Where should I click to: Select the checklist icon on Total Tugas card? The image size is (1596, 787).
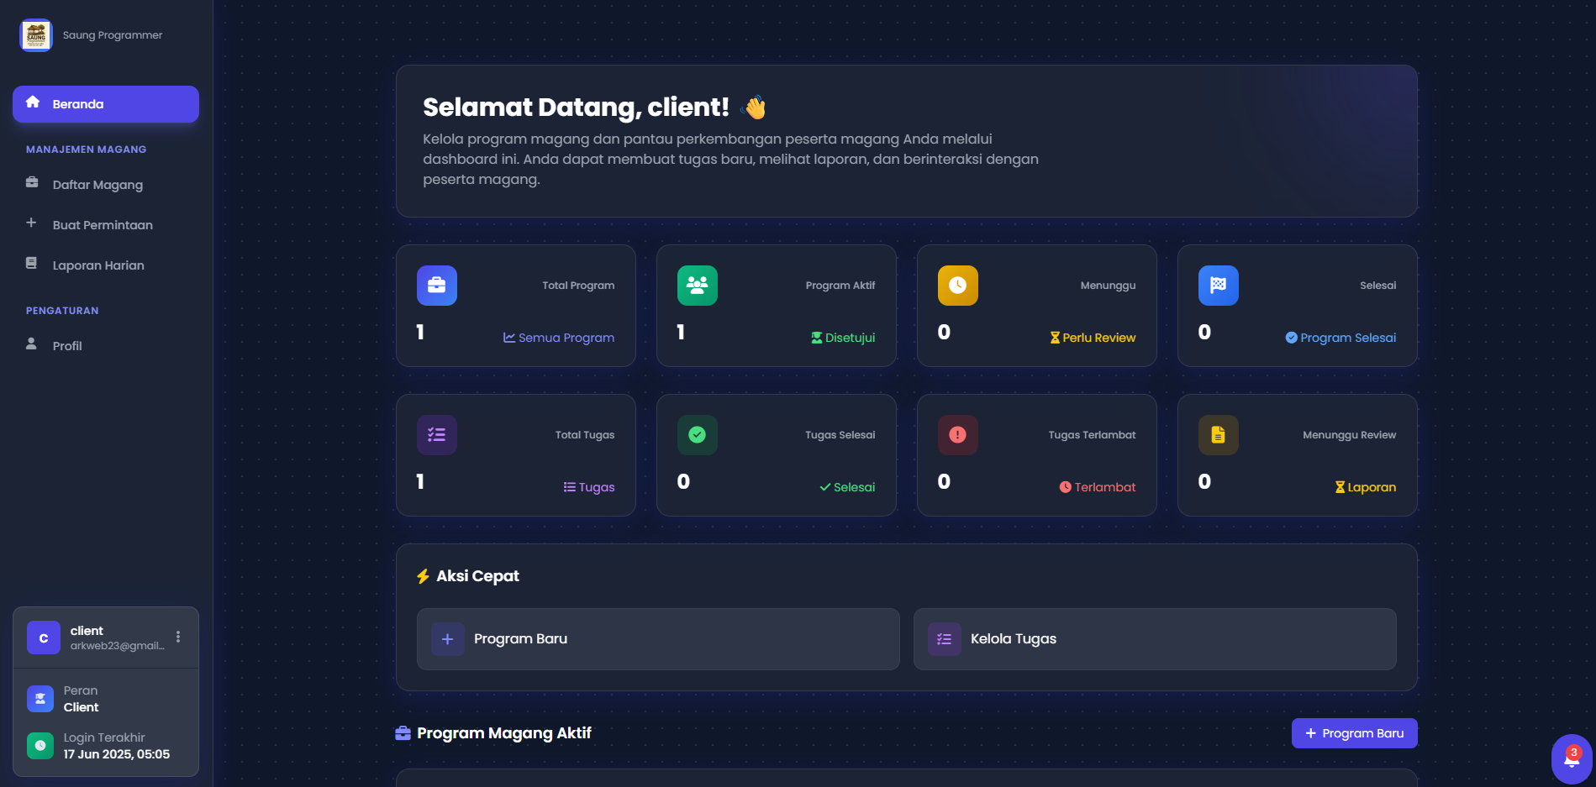(436, 434)
